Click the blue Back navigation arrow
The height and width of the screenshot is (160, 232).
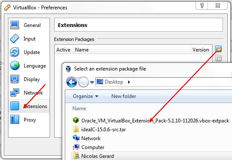[x=72, y=82]
